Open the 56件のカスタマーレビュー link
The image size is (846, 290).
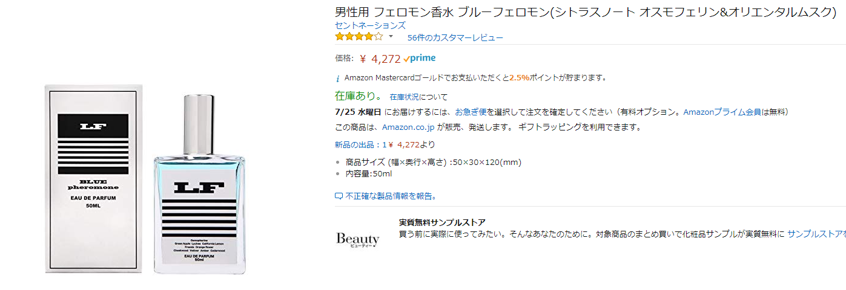[x=455, y=37]
